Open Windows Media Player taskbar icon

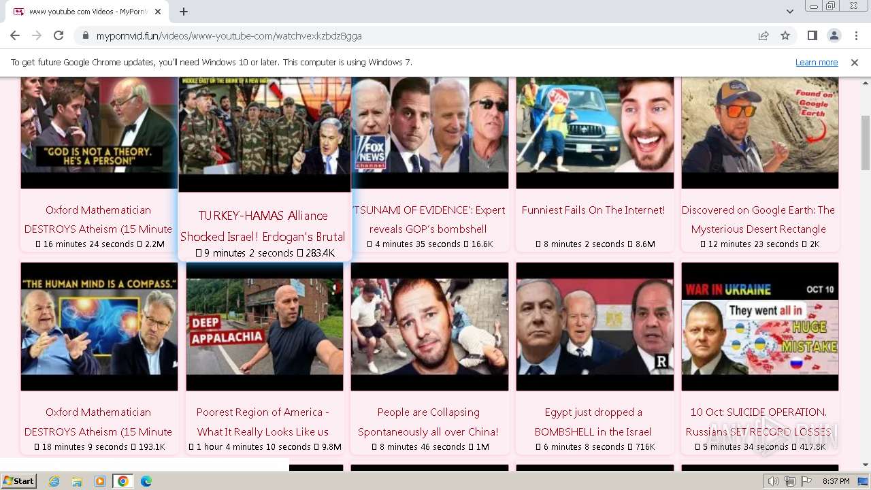tap(100, 481)
